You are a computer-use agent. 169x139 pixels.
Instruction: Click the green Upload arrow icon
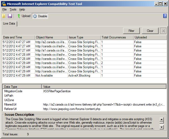(19, 16)
